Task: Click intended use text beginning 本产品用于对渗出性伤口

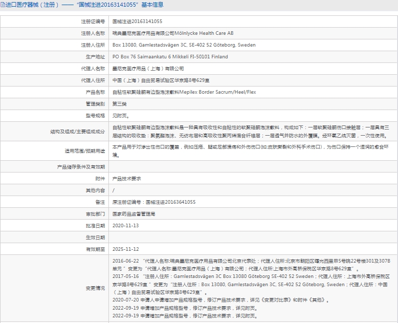Action: coord(251,151)
